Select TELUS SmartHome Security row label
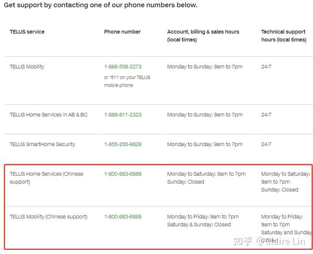Viewport: 313px width, 254px height. coord(42,144)
